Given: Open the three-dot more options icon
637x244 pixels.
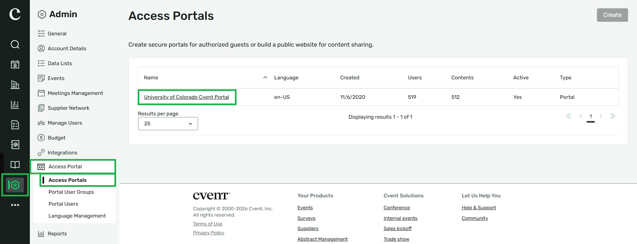Looking at the screenshot, I should coord(15,205).
